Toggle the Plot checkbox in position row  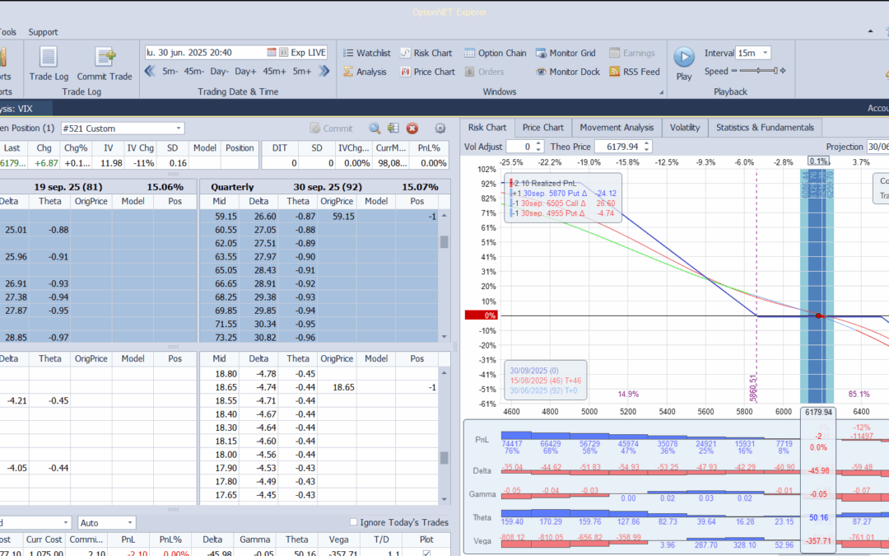(x=426, y=554)
